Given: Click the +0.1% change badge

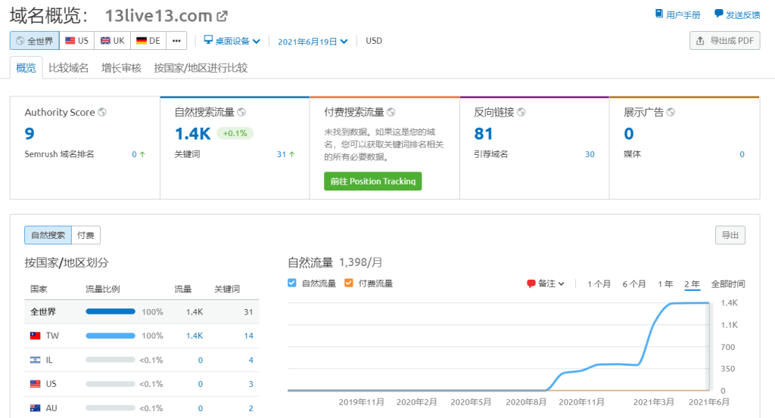Looking at the screenshot, I should [x=235, y=133].
